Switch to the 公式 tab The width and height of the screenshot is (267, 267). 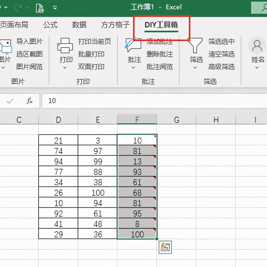click(50, 25)
